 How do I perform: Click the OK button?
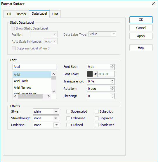pyautogui.click(x=141, y=20)
